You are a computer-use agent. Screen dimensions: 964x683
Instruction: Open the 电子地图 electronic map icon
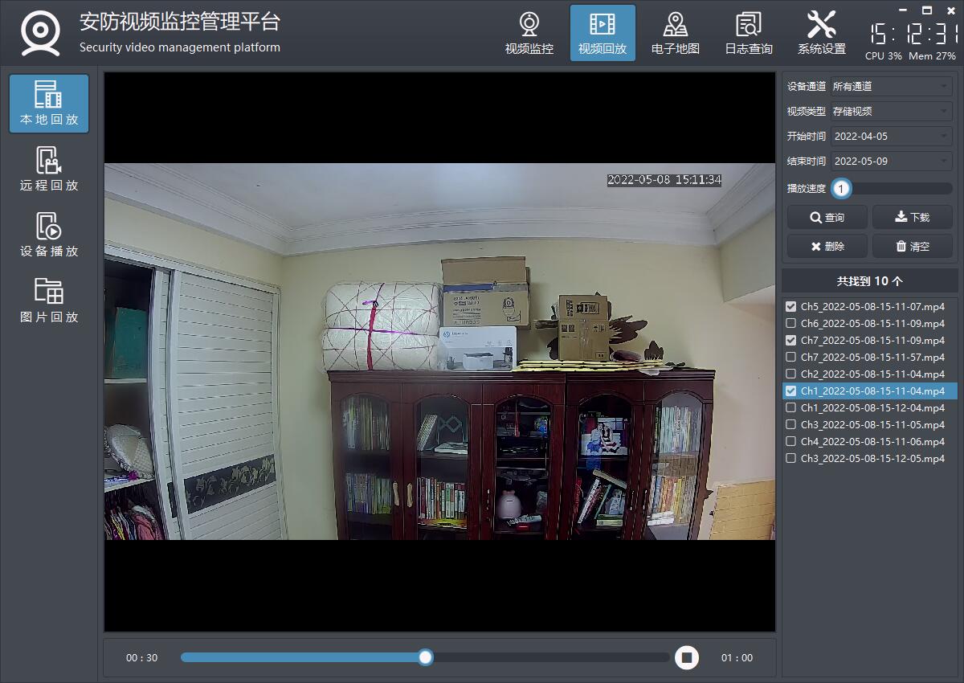coord(675,33)
